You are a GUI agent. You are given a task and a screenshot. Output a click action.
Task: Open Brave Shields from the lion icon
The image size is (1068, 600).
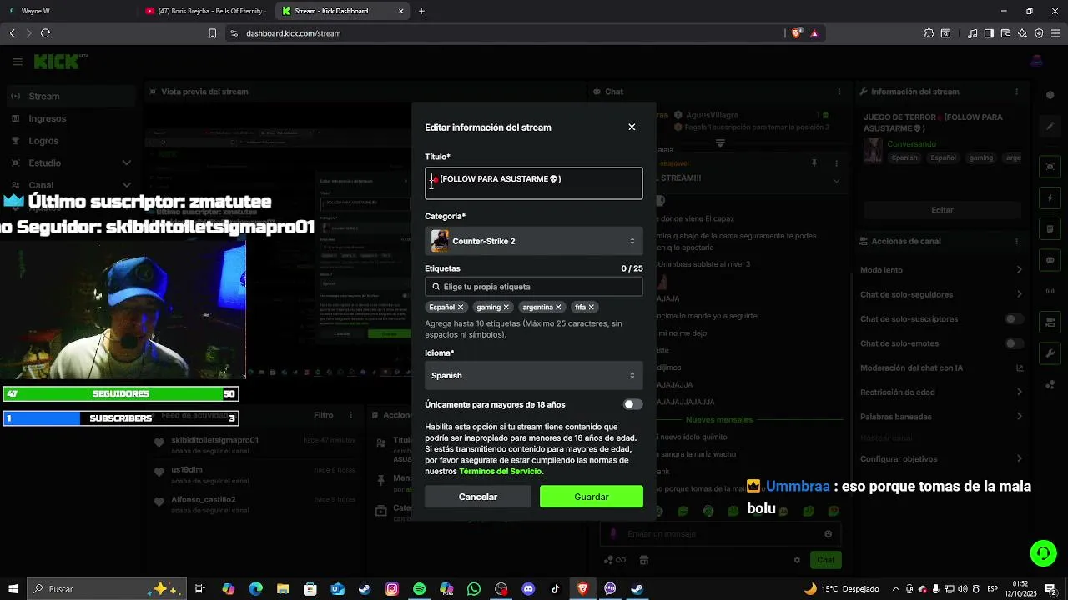796,33
